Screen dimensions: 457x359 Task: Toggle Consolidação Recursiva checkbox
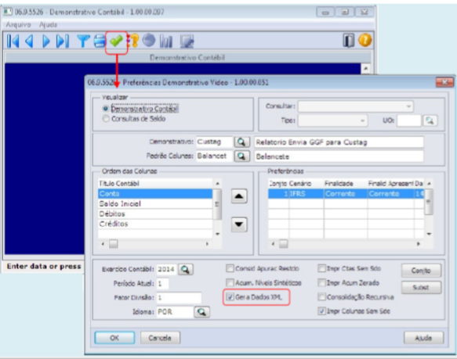[321, 297]
